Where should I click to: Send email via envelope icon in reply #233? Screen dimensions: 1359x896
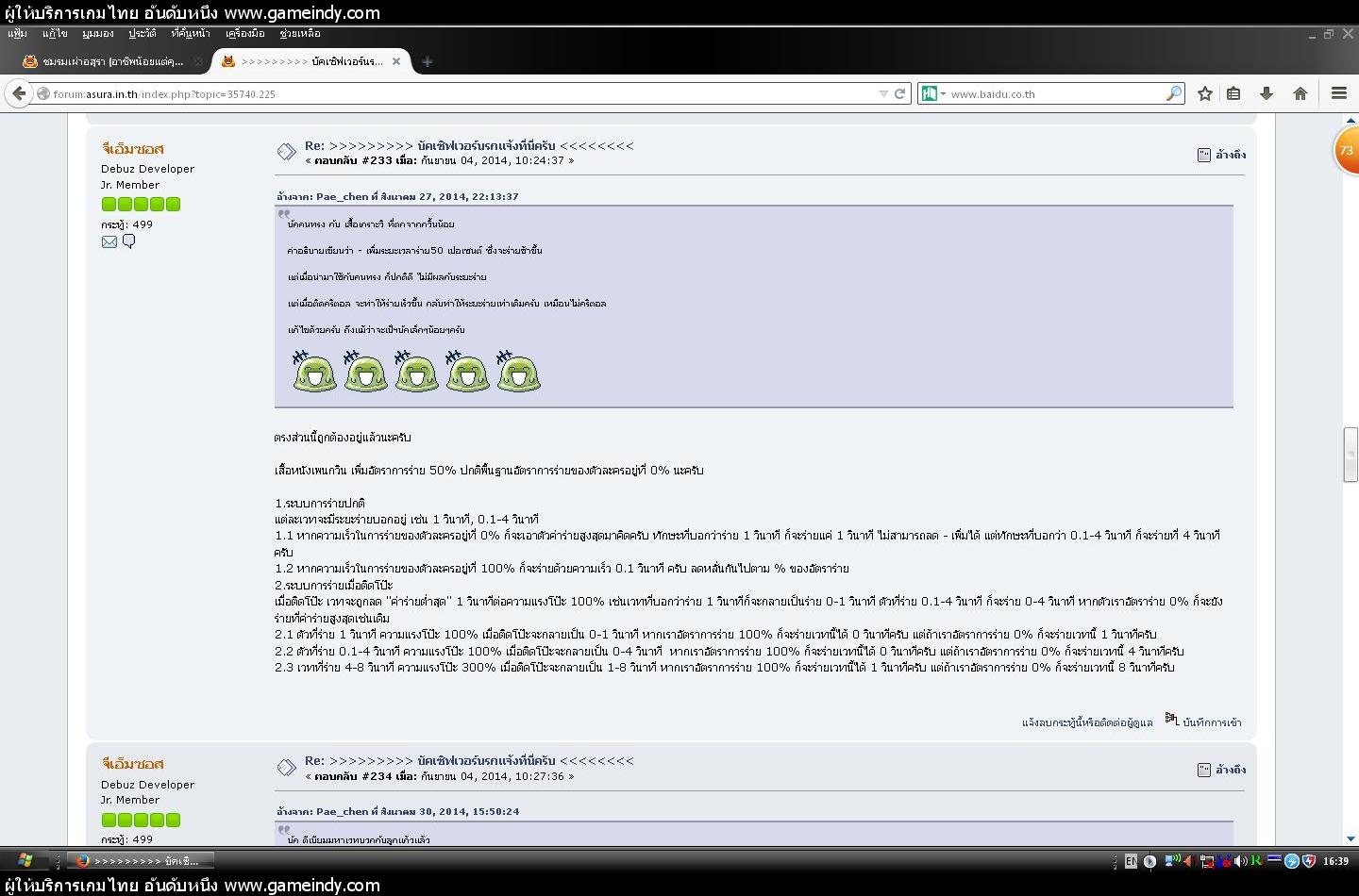point(109,241)
